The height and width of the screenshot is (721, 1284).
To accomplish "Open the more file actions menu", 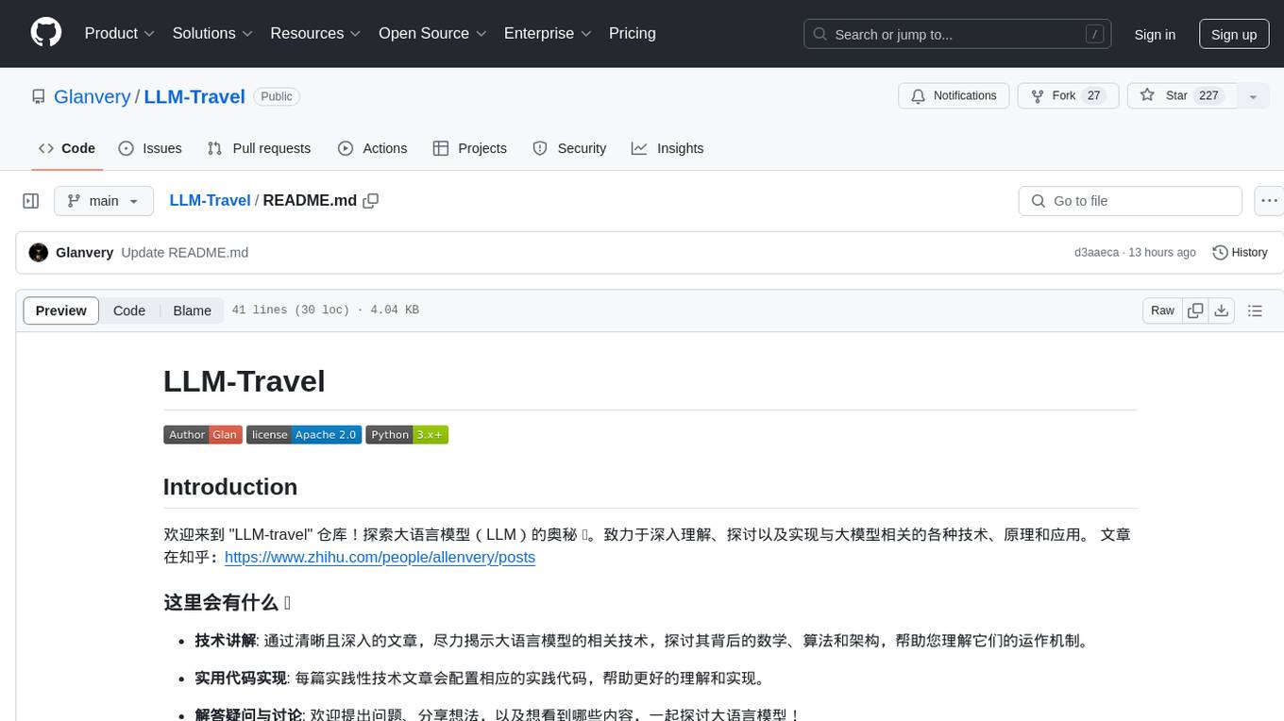I will pyautogui.click(x=1269, y=201).
